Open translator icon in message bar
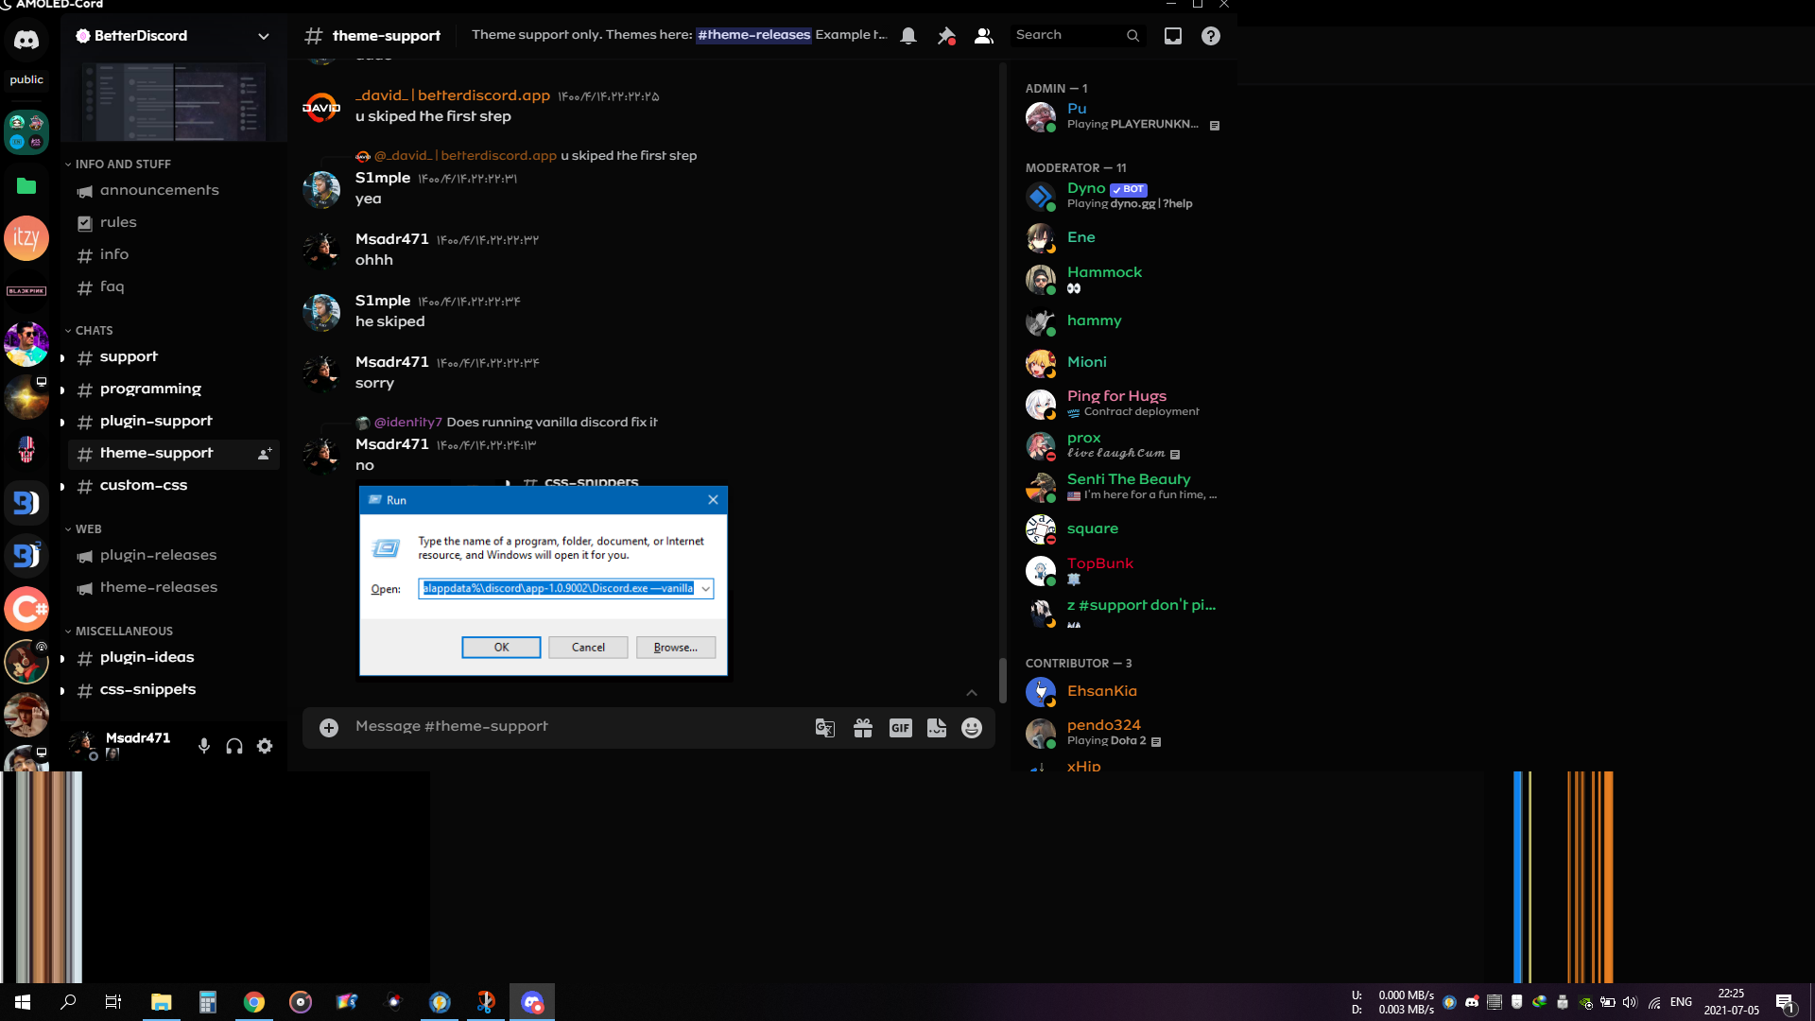The height and width of the screenshot is (1021, 1815). [x=825, y=728]
